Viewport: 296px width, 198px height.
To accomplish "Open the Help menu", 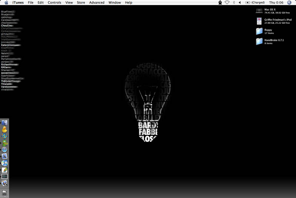I will click(x=128, y=3).
